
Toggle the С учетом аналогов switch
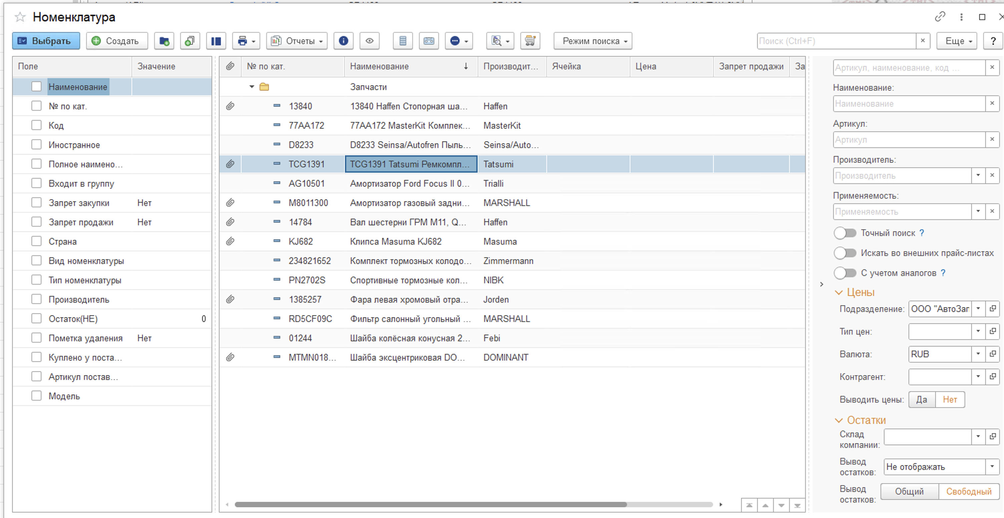point(845,273)
